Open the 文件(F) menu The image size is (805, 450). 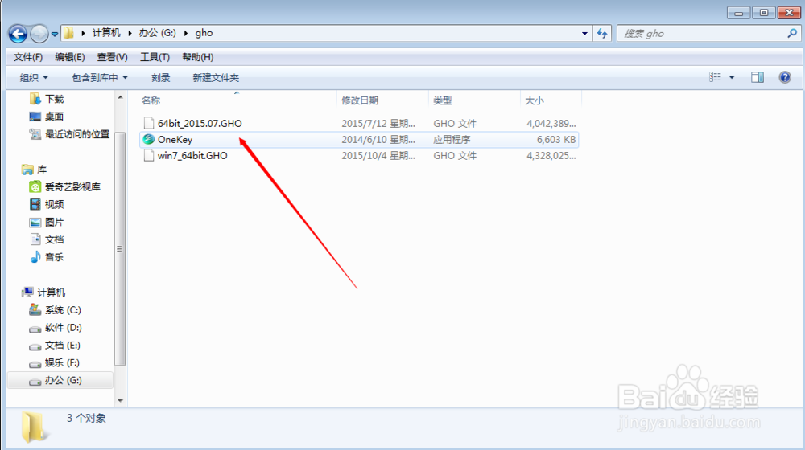click(27, 57)
